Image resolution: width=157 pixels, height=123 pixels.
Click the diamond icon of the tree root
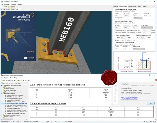(x=2, y=85)
